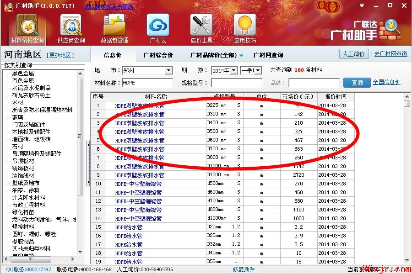Click the 广材助手 app logo in title bar

8,6
